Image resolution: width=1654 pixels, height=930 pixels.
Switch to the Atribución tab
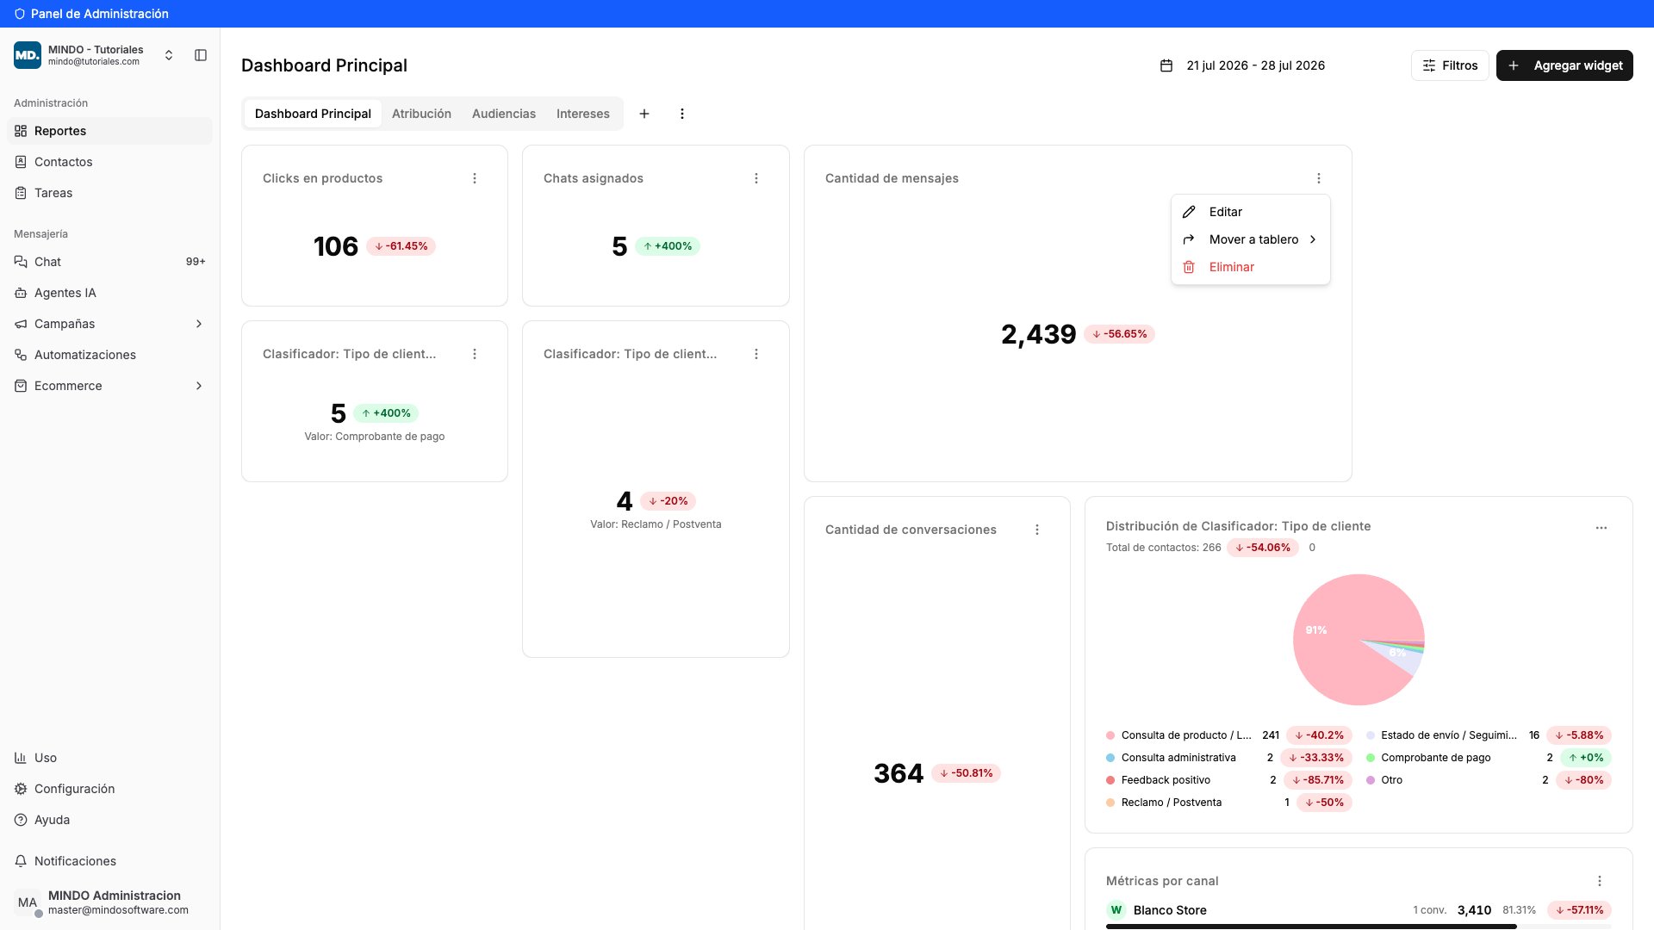point(421,114)
